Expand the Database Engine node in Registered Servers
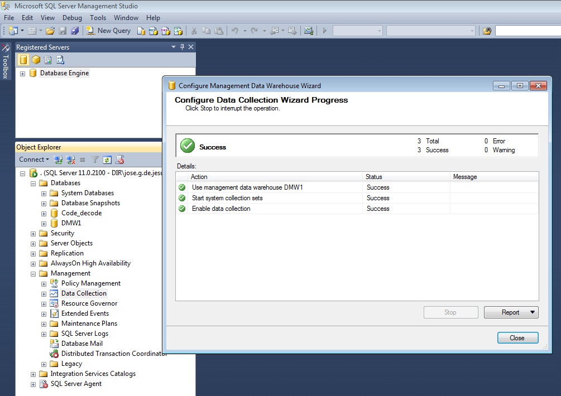Screen dimensions: 561x396 [22, 74]
